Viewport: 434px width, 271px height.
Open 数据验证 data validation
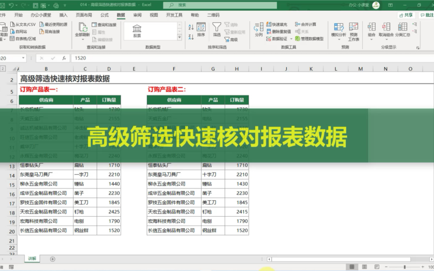click(x=277, y=39)
